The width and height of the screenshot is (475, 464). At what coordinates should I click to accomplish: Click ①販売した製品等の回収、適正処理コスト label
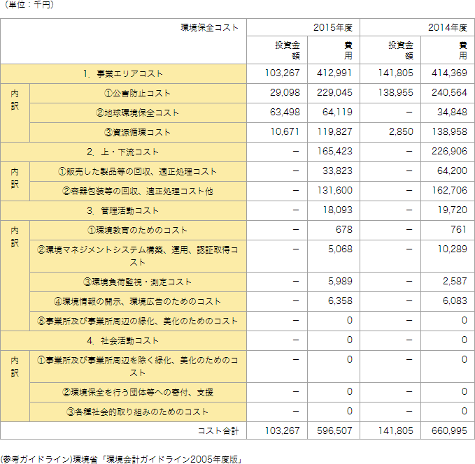(x=138, y=172)
